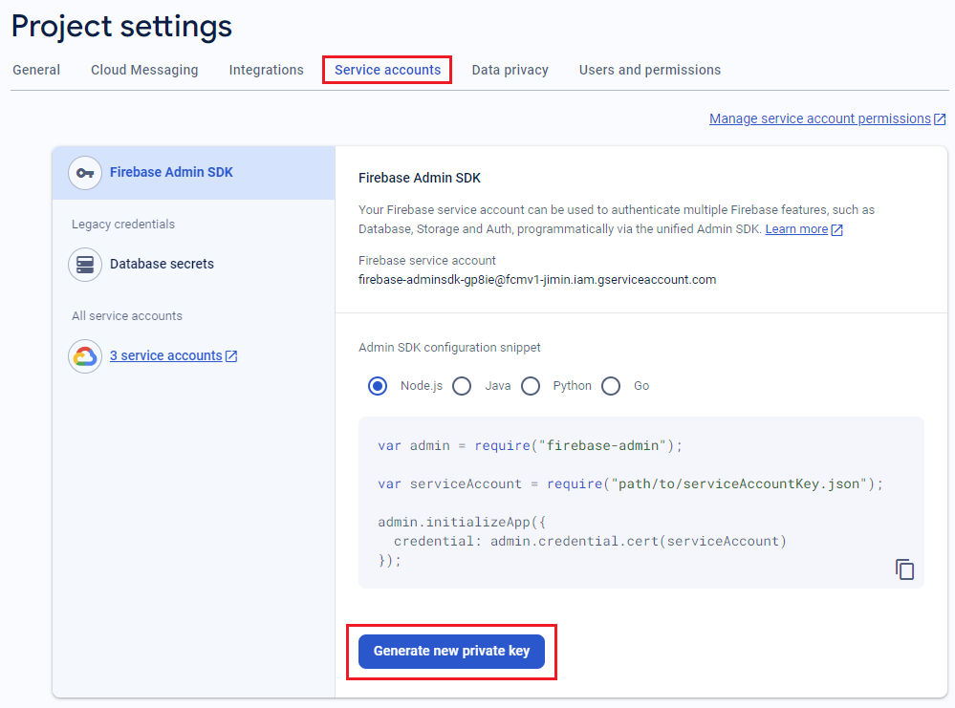Open Manage service account permissions link
This screenshot has height=708, width=955.
[820, 118]
